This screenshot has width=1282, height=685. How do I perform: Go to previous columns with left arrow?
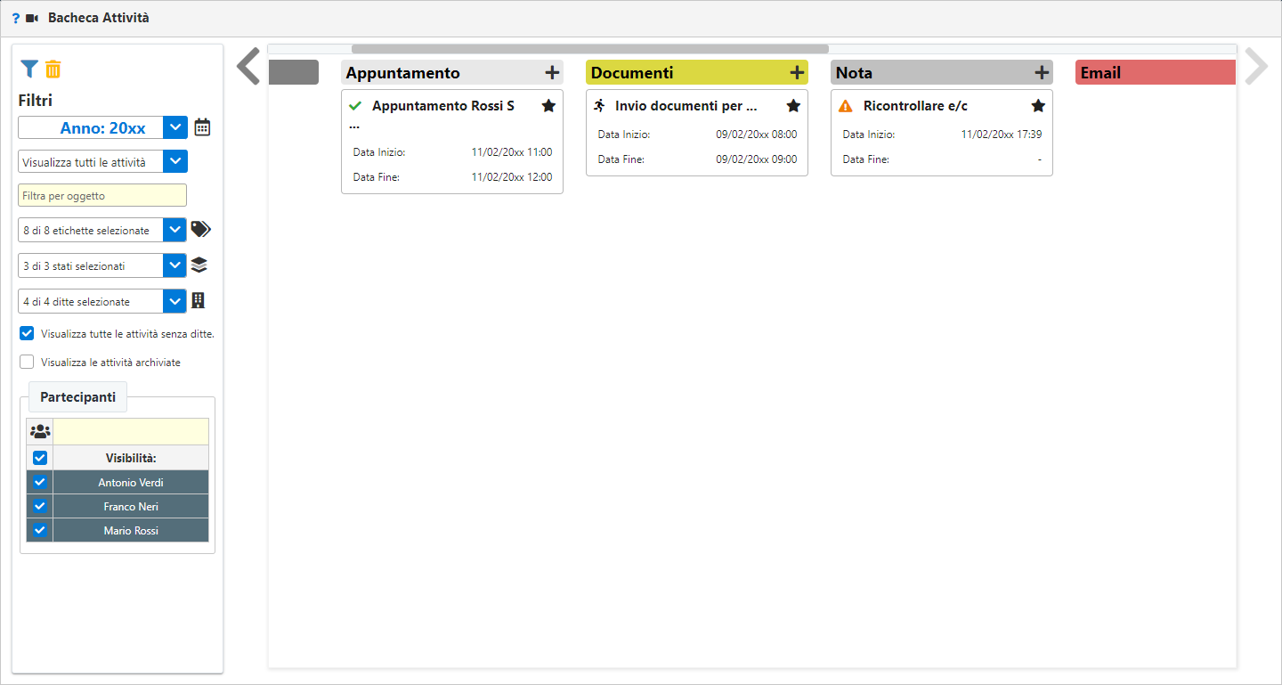click(x=247, y=67)
